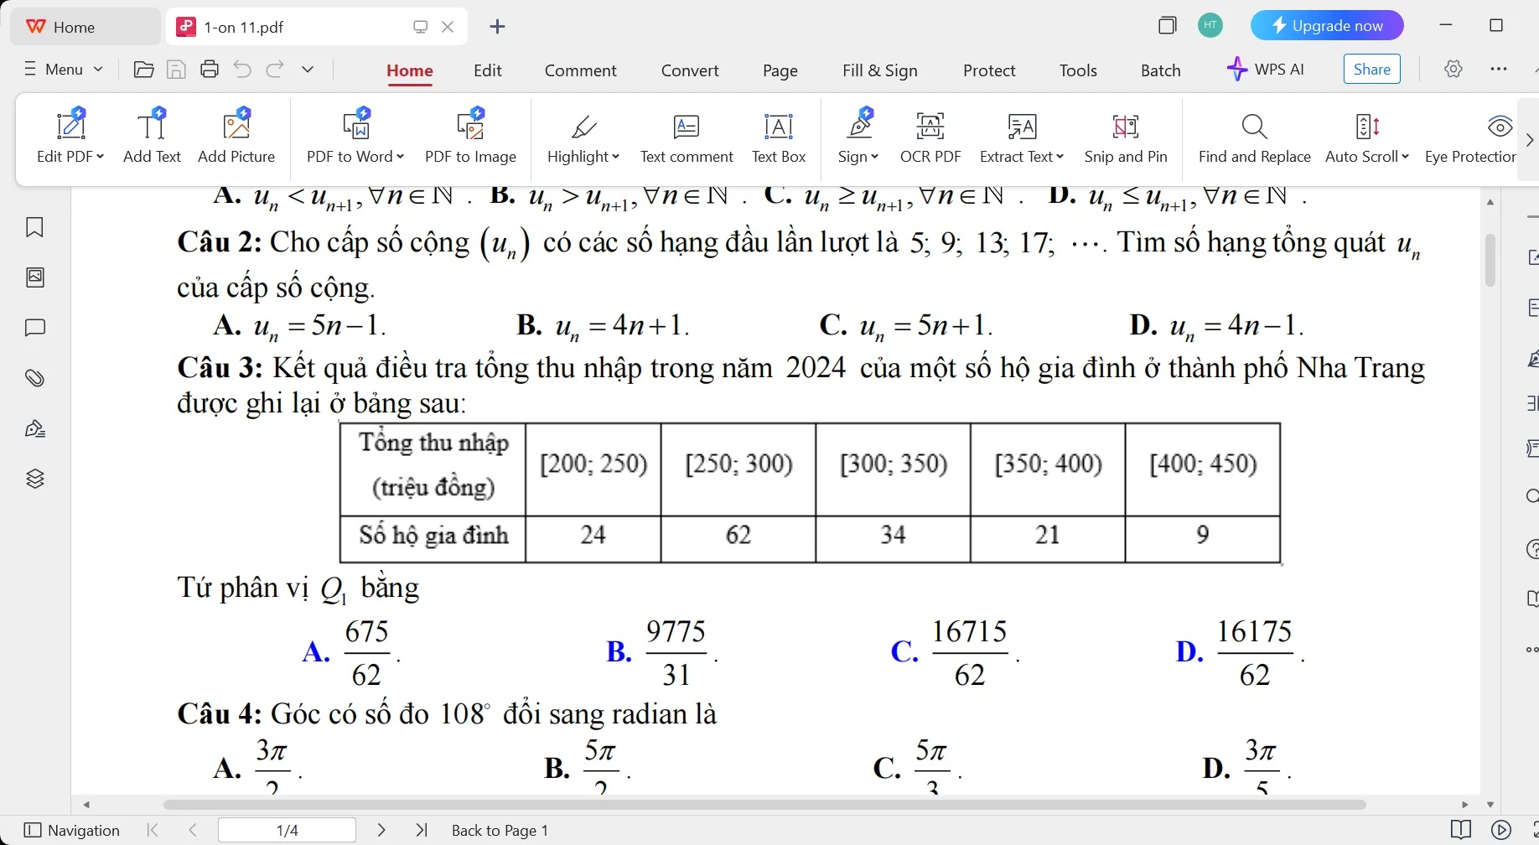
Task: Click the vertical scrollbar thumb
Action: (1490, 260)
